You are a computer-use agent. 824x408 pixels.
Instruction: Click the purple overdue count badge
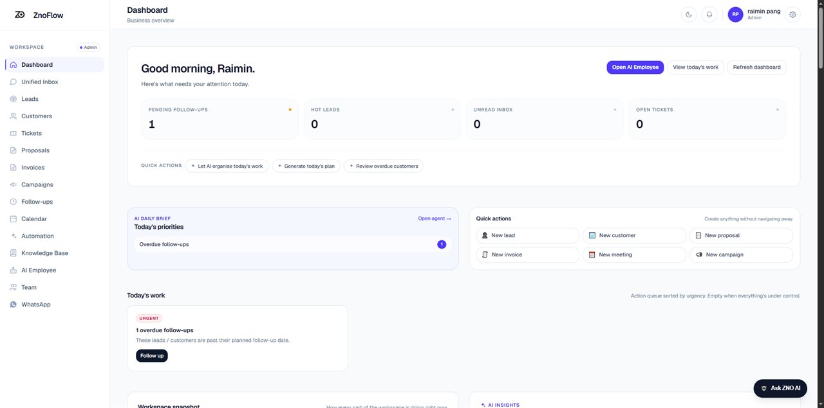(x=442, y=244)
